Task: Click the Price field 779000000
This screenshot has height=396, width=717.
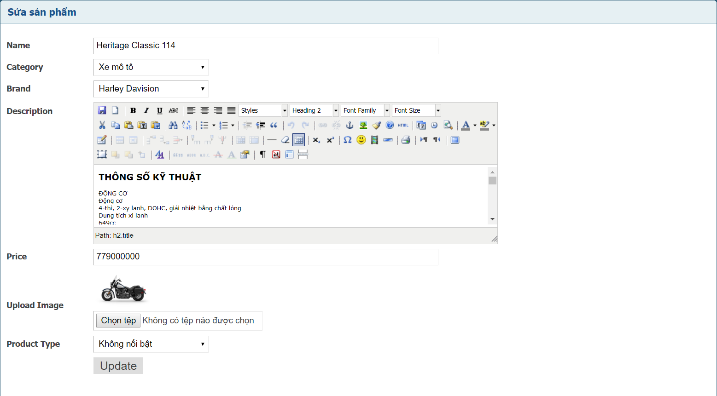Action: (x=266, y=257)
